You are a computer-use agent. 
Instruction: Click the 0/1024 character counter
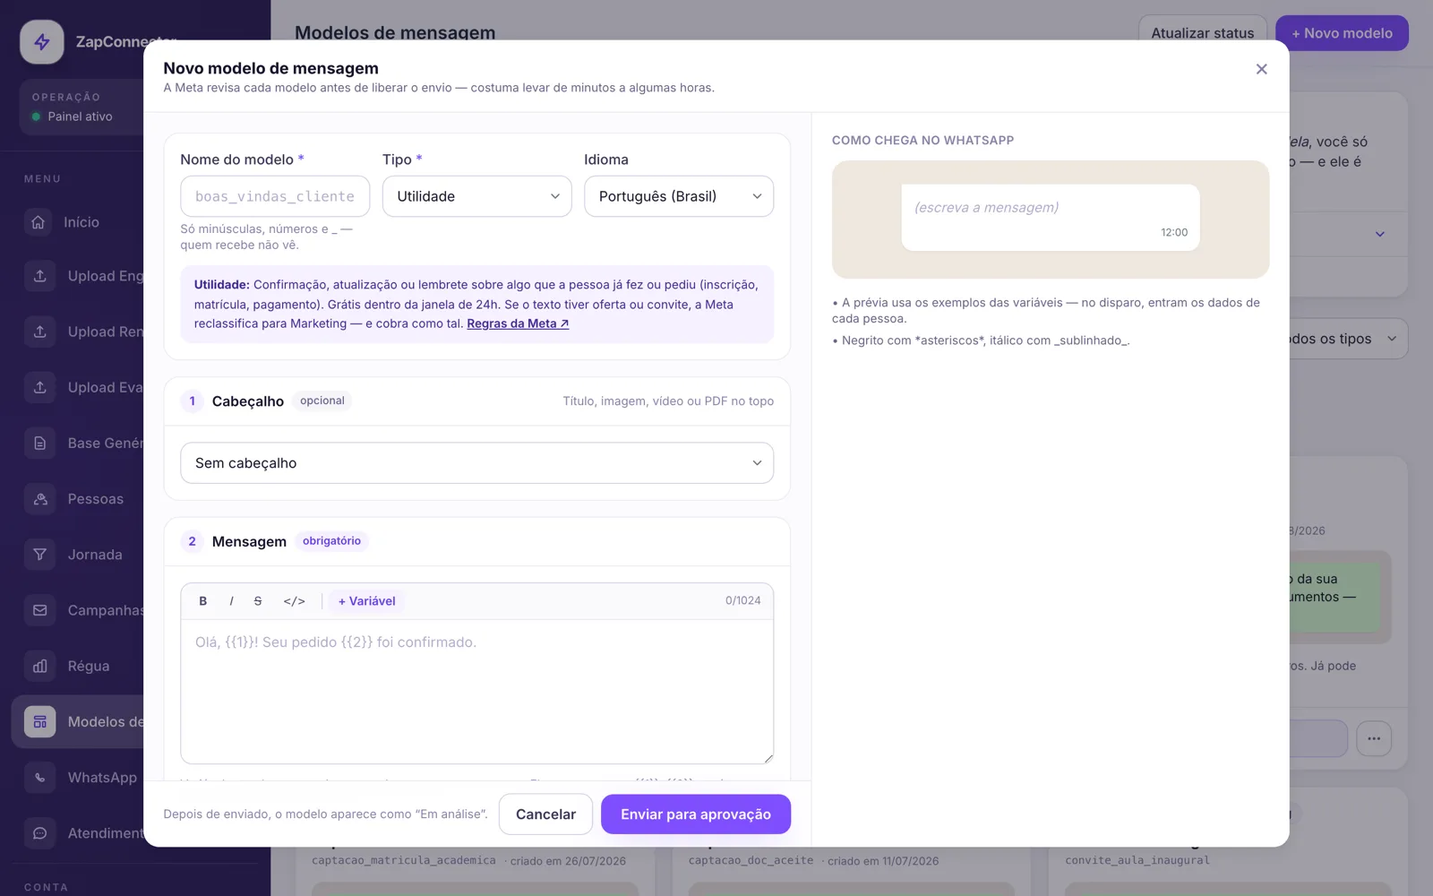[x=743, y=601]
